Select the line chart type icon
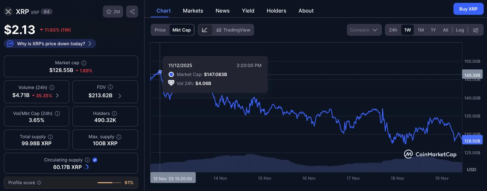Viewport: 487px width, 191px height. coord(205,30)
